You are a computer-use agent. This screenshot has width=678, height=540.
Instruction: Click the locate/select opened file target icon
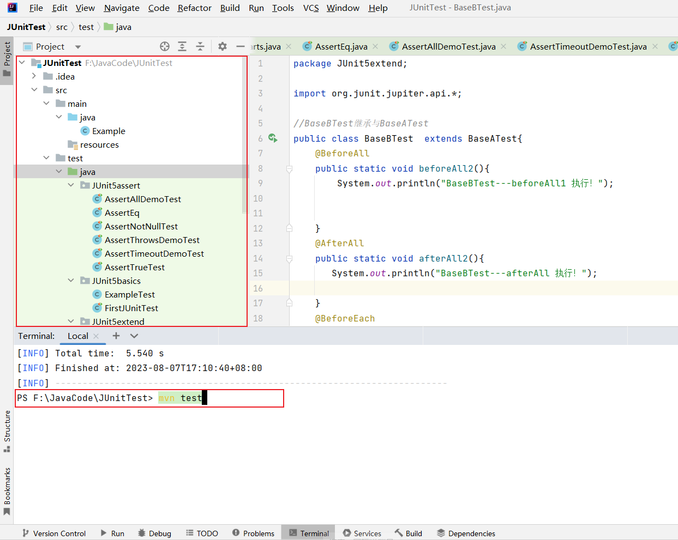pyautogui.click(x=165, y=46)
